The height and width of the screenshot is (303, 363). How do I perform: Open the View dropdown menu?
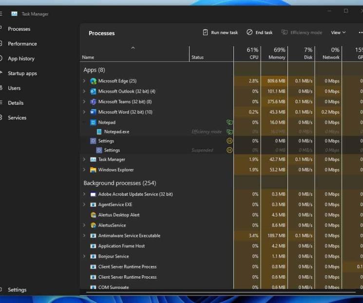click(338, 33)
